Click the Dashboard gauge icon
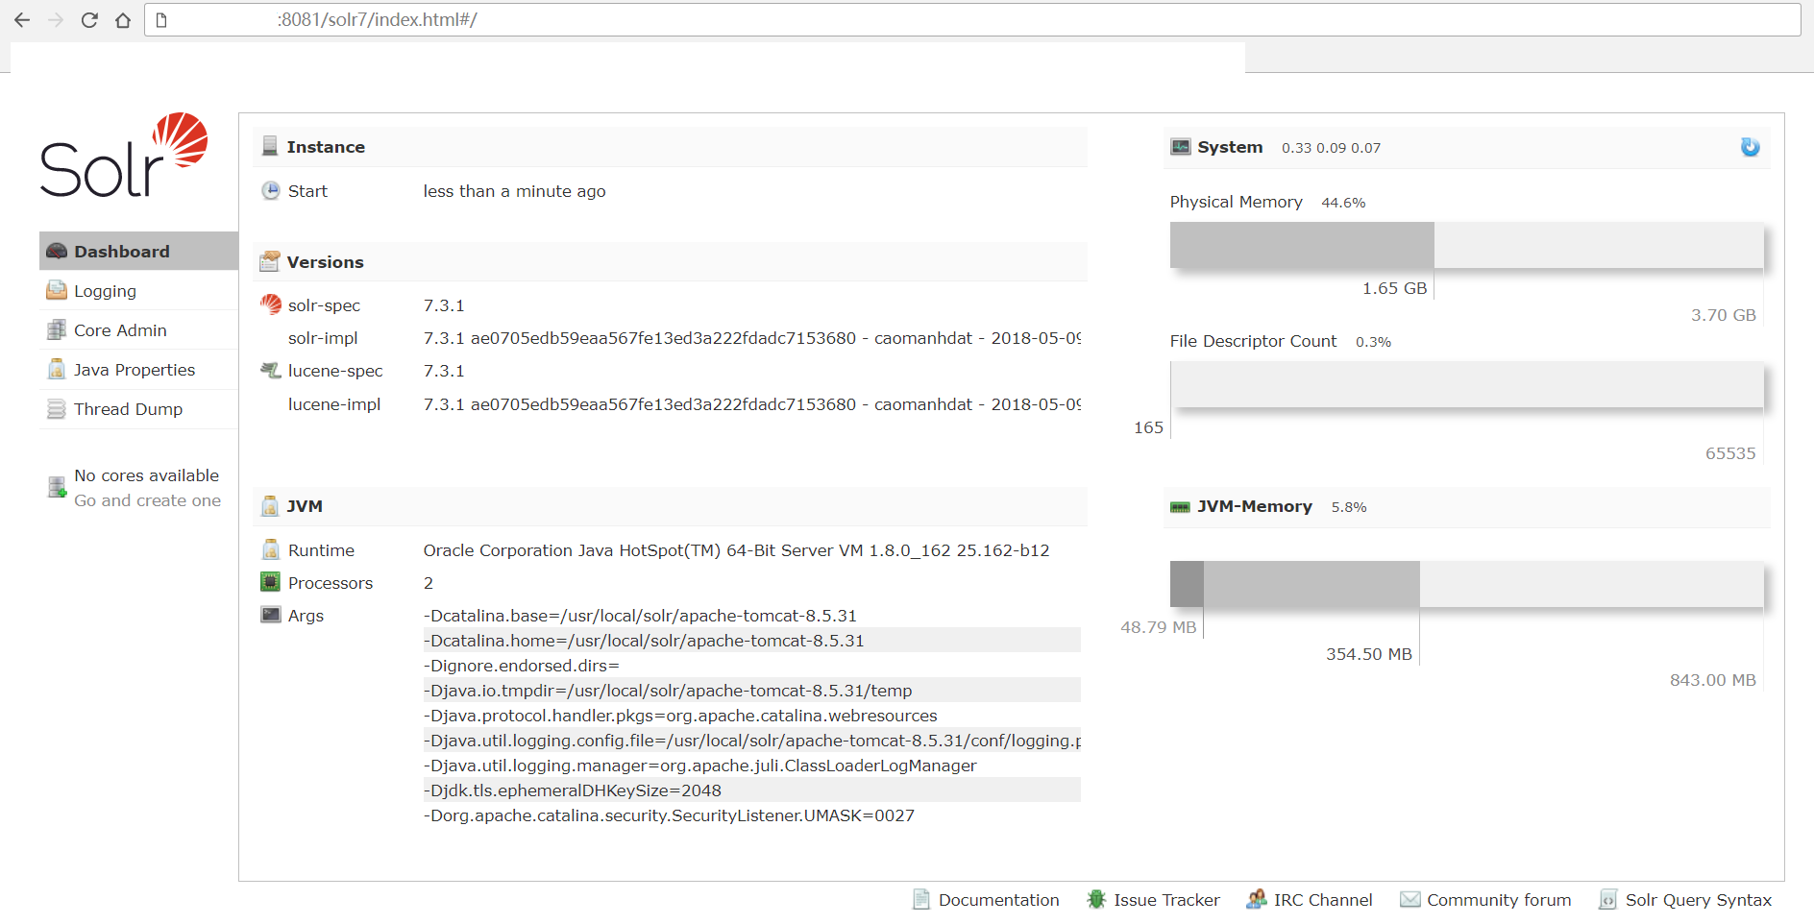The image size is (1814, 924). click(57, 251)
